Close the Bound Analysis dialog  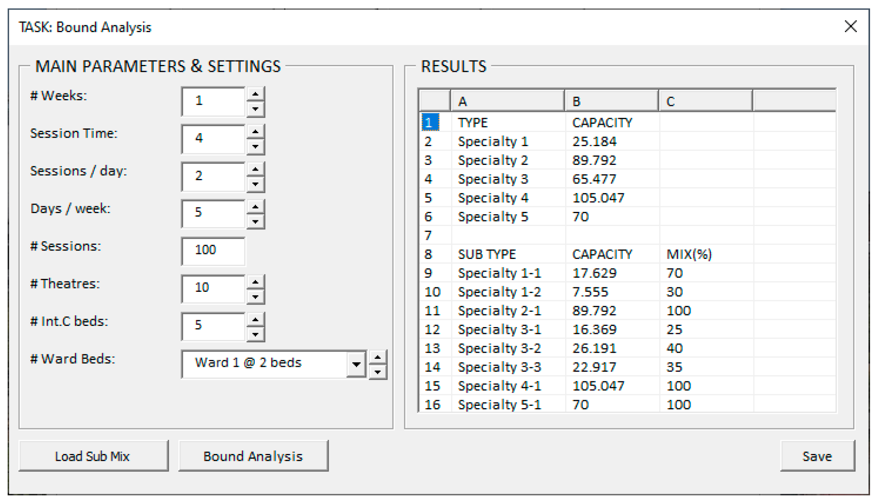click(x=850, y=26)
